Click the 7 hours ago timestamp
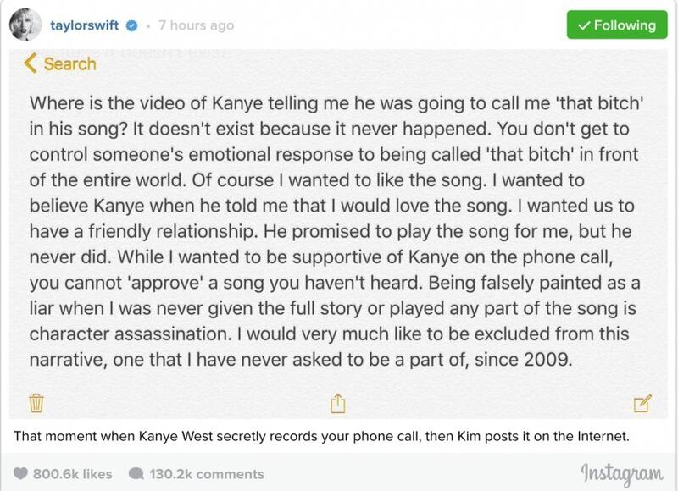This screenshot has height=491, width=678. 196,25
